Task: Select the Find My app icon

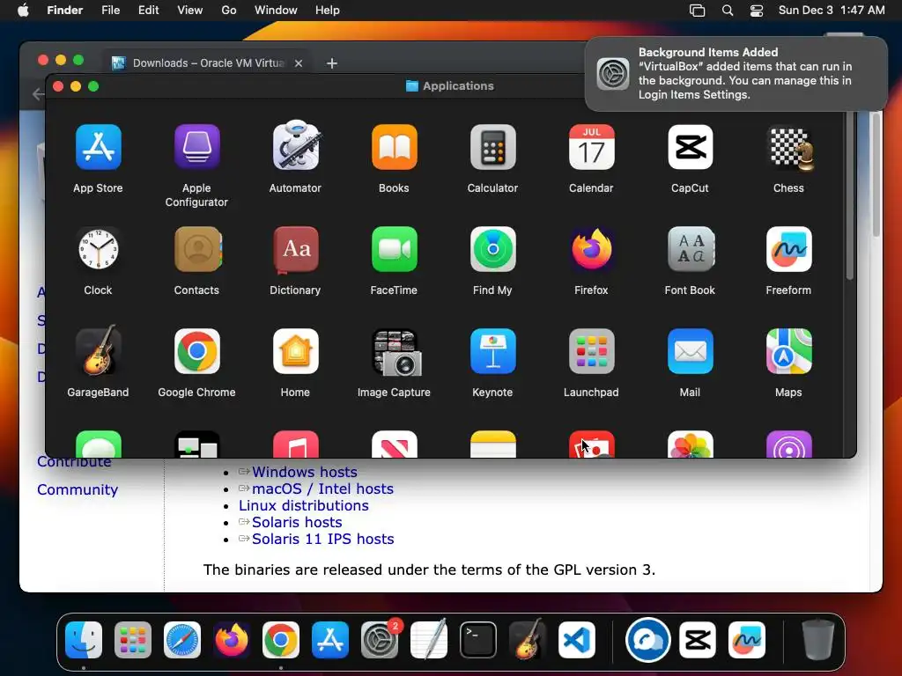Action: [493, 249]
